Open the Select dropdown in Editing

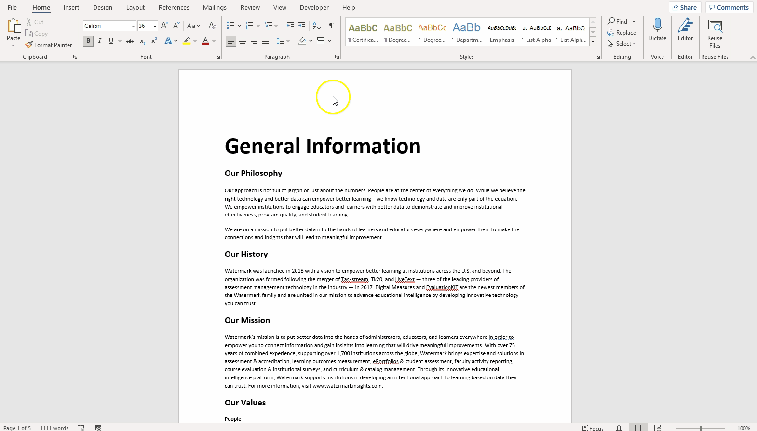tap(622, 44)
